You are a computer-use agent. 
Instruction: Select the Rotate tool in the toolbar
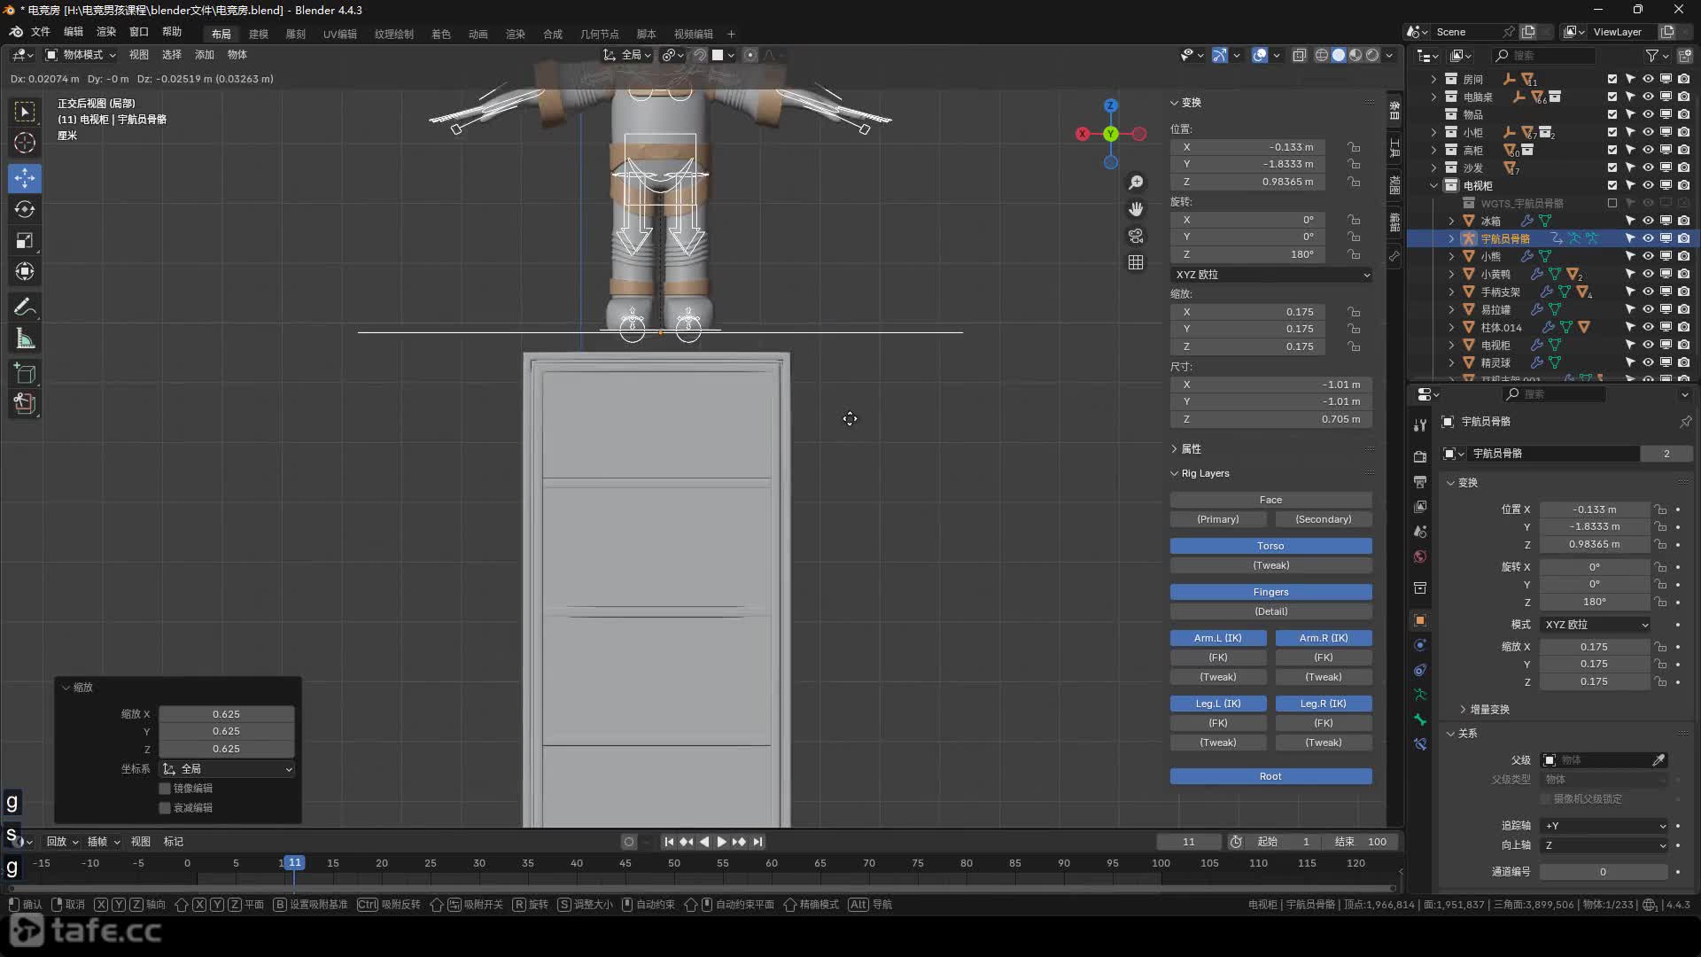coord(25,209)
